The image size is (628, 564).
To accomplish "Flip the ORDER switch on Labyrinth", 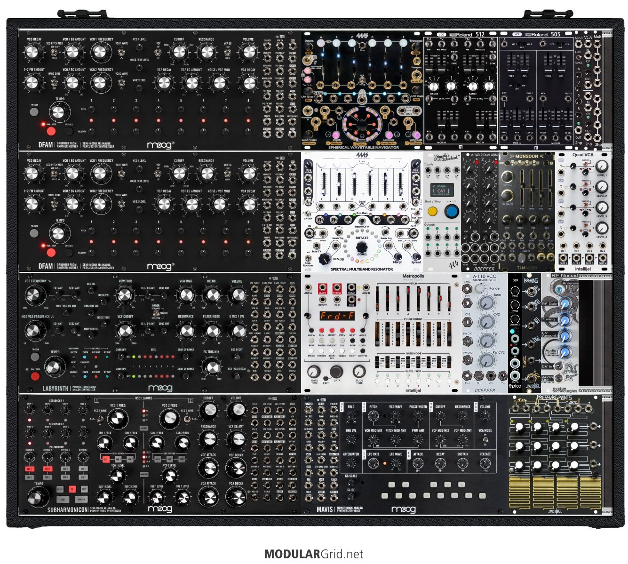I will (x=156, y=313).
